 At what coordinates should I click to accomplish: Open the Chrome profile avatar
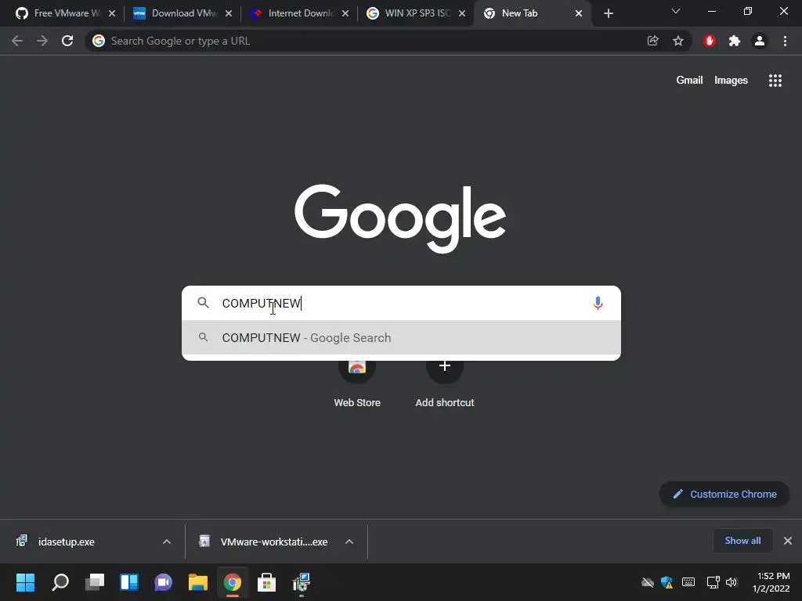tap(760, 41)
